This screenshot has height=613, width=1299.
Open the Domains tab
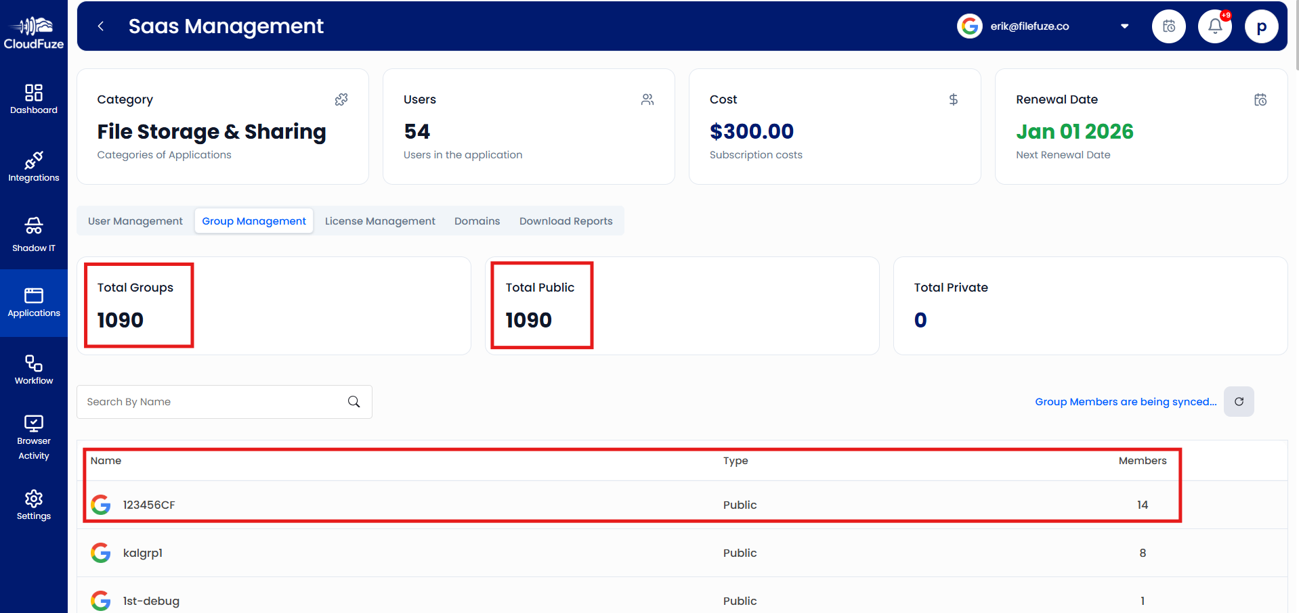477,221
